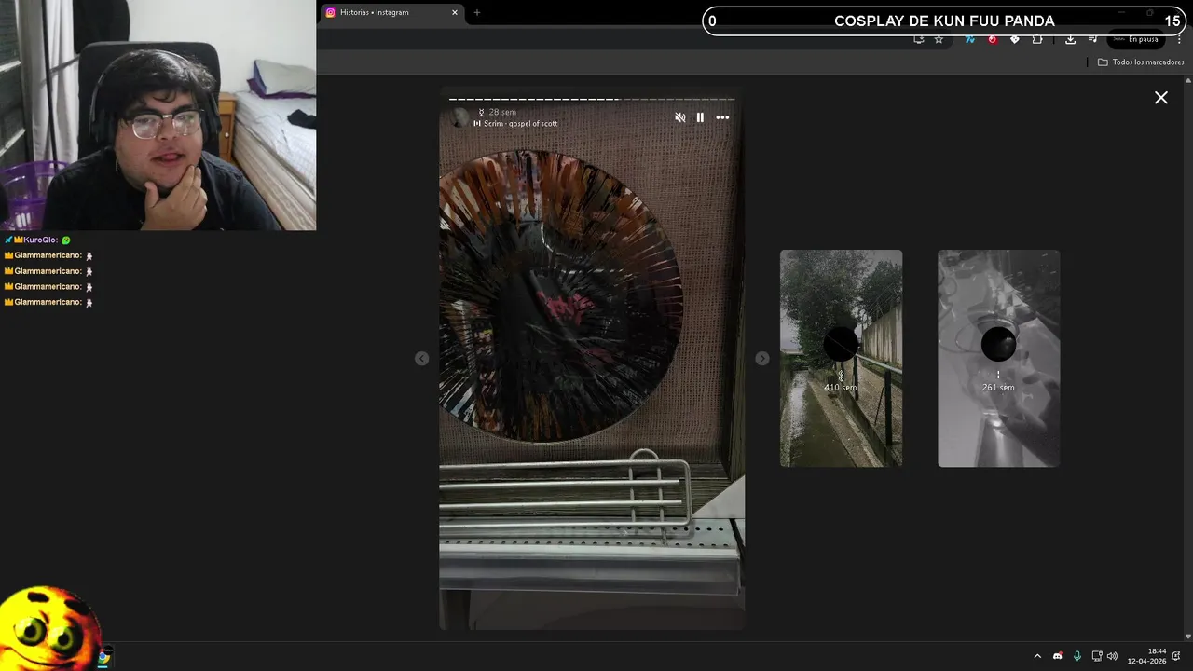Screen dimensions: 1193x671
Task: Click the story author's profile picture
Action: [x=460, y=117]
